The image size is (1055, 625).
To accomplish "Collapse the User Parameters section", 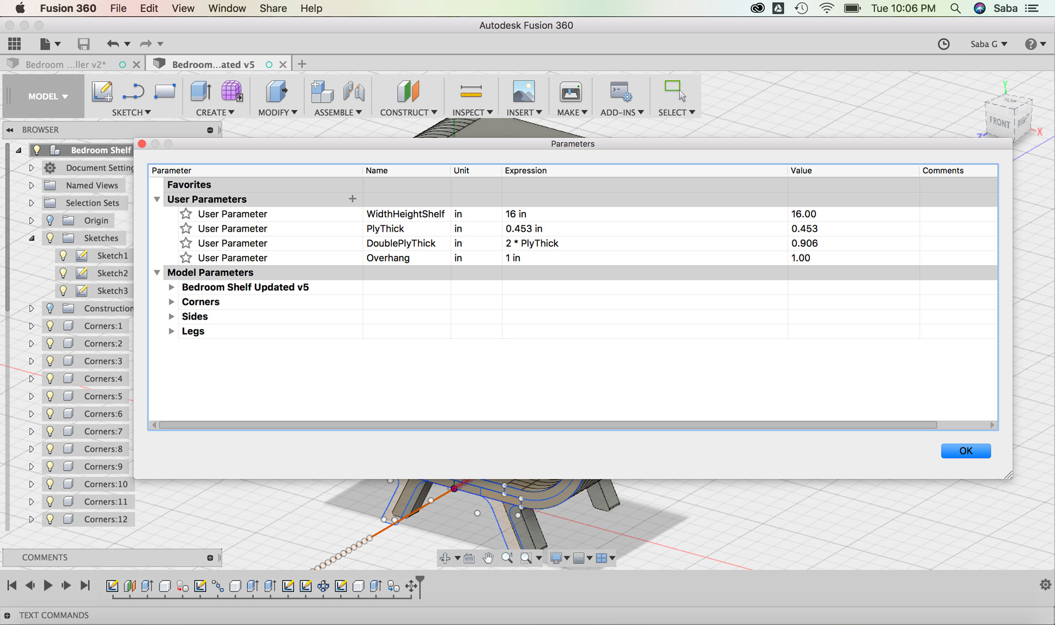I will pyautogui.click(x=157, y=199).
